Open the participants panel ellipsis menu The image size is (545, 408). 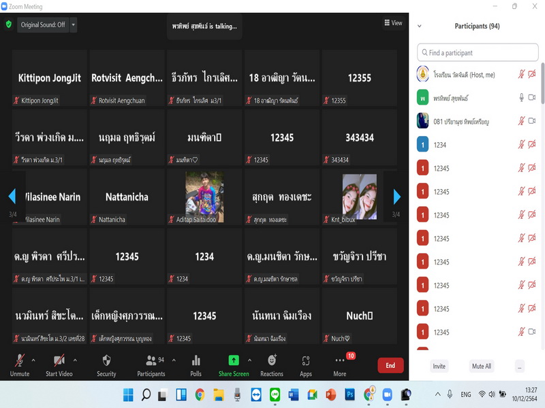520,367
